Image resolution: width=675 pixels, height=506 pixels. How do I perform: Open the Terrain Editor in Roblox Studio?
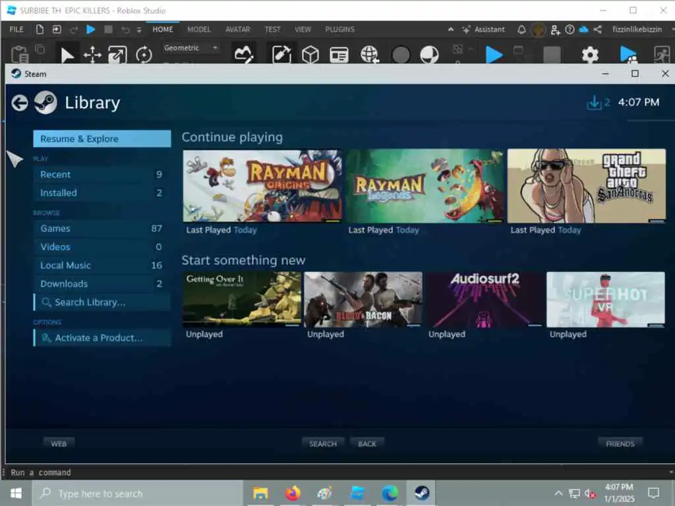(x=243, y=54)
